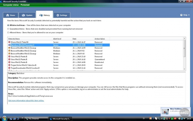Click the blue swirl Quick Launch icon
The width and height of the screenshot is (193, 121).
18,119
